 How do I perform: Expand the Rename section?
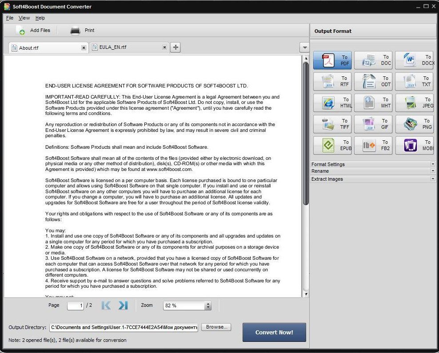(372, 171)
